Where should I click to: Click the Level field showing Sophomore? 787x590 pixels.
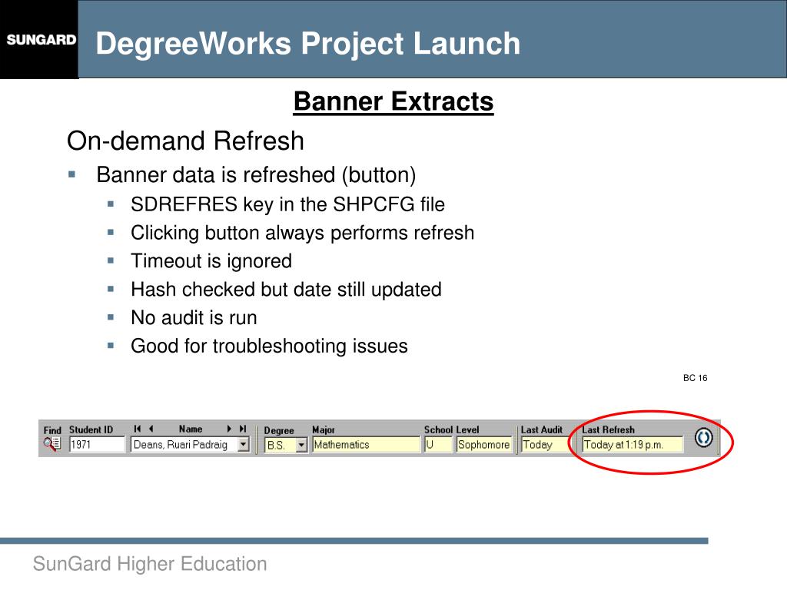[484, 445]
